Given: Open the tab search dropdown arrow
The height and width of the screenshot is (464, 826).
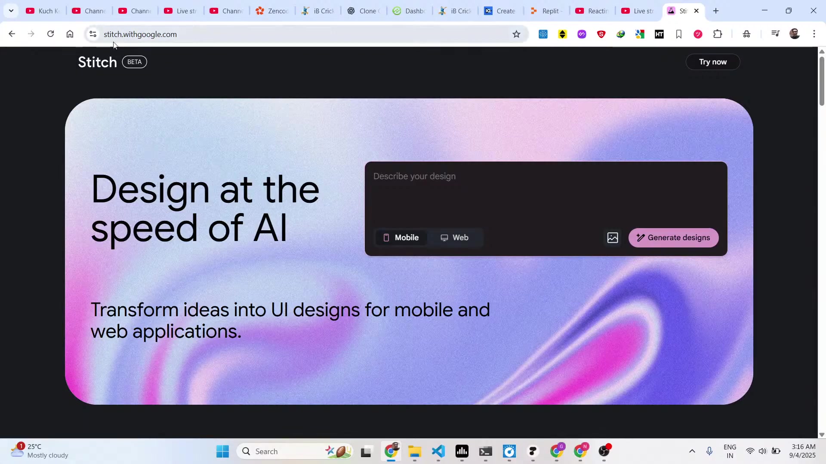Looking at the screenshot, I should (x=11, y=11).
